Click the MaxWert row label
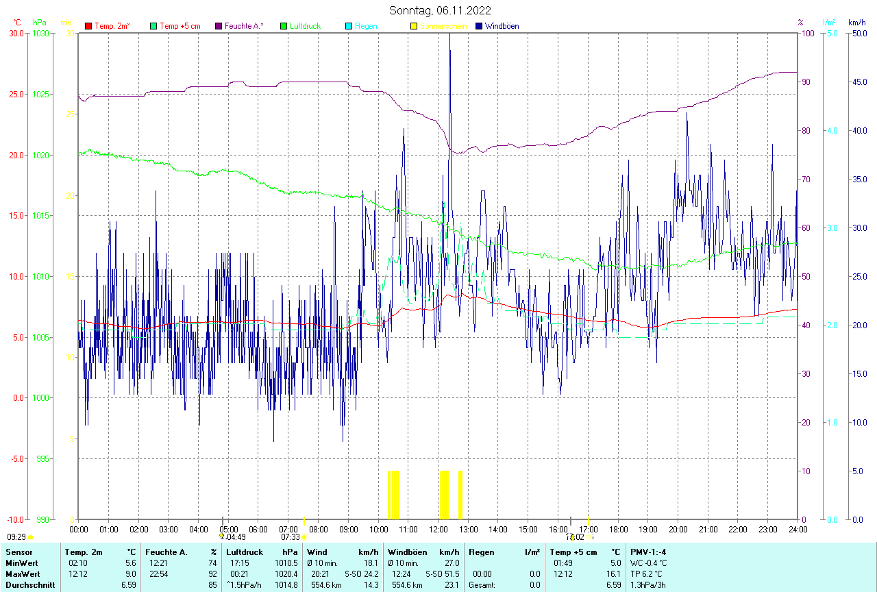Image resolution: width=877 pixels, height=592 pixels. (24, 573)
